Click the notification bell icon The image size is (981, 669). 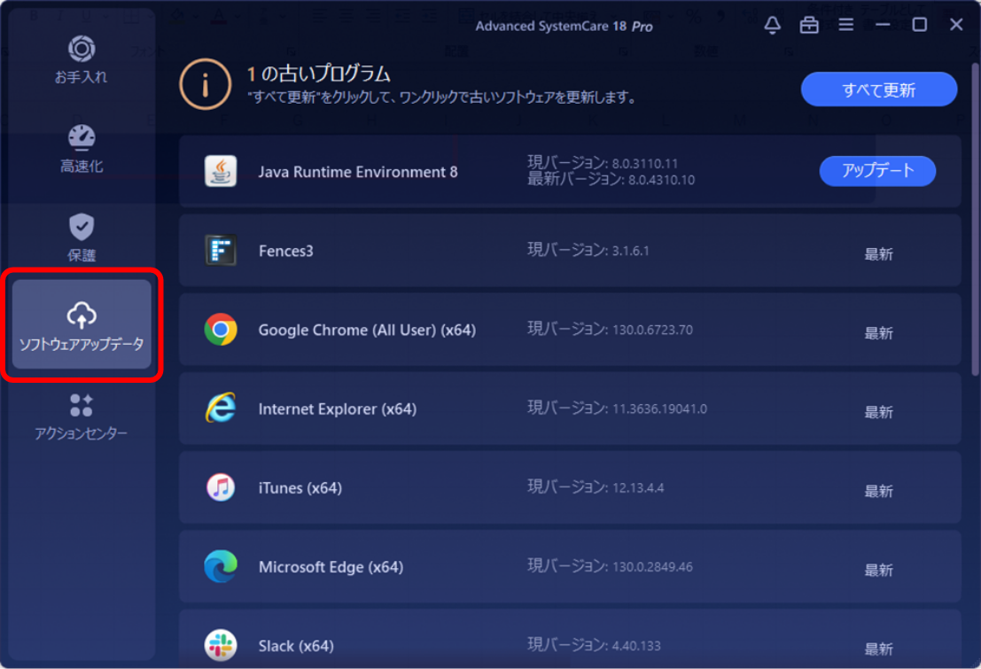772,25
